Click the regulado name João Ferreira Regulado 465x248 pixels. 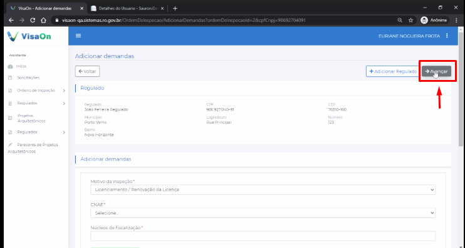106,110
